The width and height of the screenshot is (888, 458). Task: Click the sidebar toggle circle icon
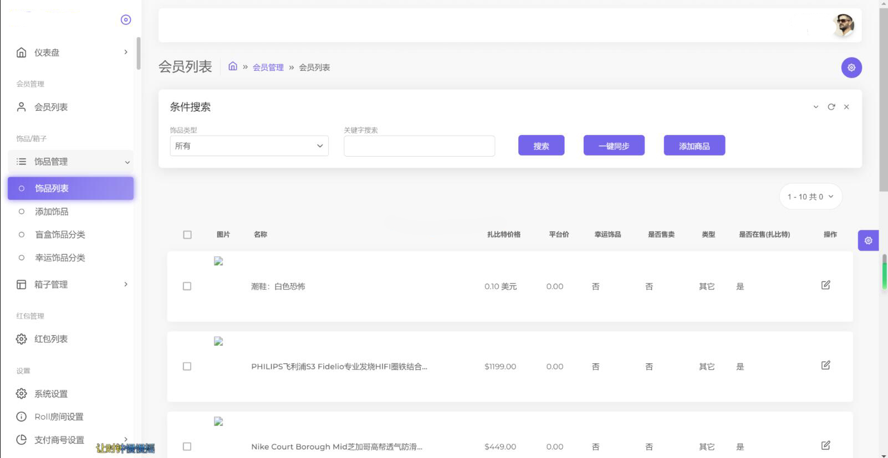[x=126, y=20]
